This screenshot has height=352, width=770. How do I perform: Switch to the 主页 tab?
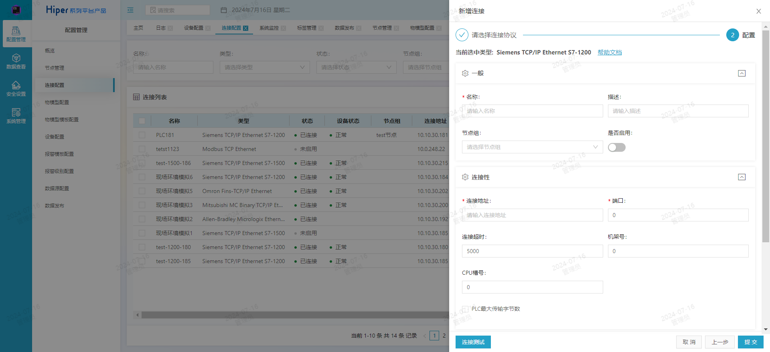(138, 28)
